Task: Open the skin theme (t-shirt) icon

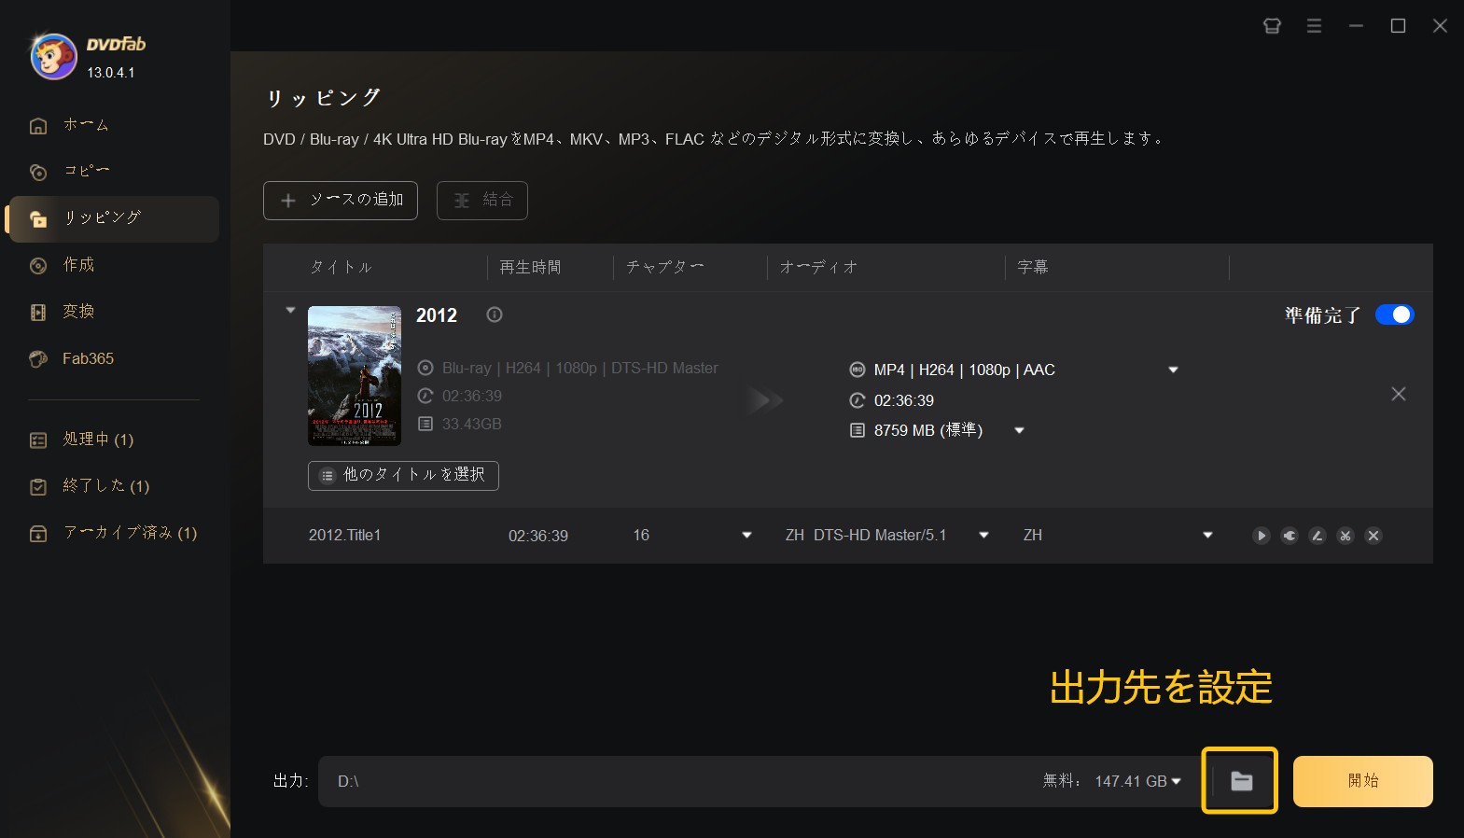Action: coord(1272,26)
